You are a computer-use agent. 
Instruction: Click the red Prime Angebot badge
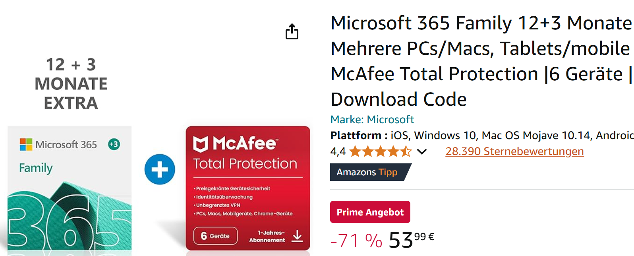click(x=370, y=212)
